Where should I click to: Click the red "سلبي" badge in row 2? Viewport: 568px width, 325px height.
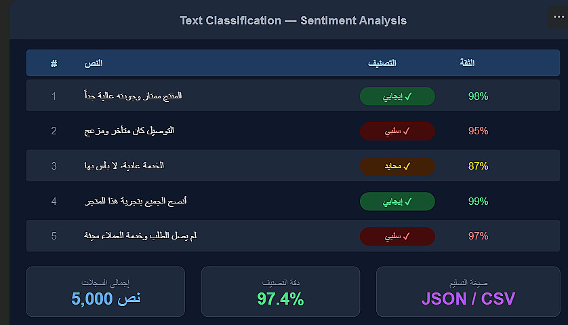pyautogui.click(x=397, y=131)
